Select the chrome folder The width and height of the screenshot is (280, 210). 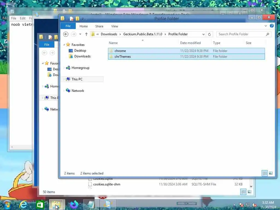click(186, 51)
